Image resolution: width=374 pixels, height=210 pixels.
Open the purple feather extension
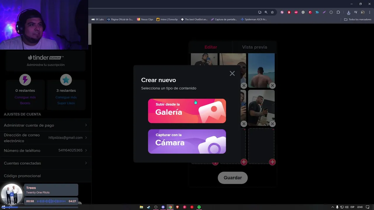pos(324,12)
